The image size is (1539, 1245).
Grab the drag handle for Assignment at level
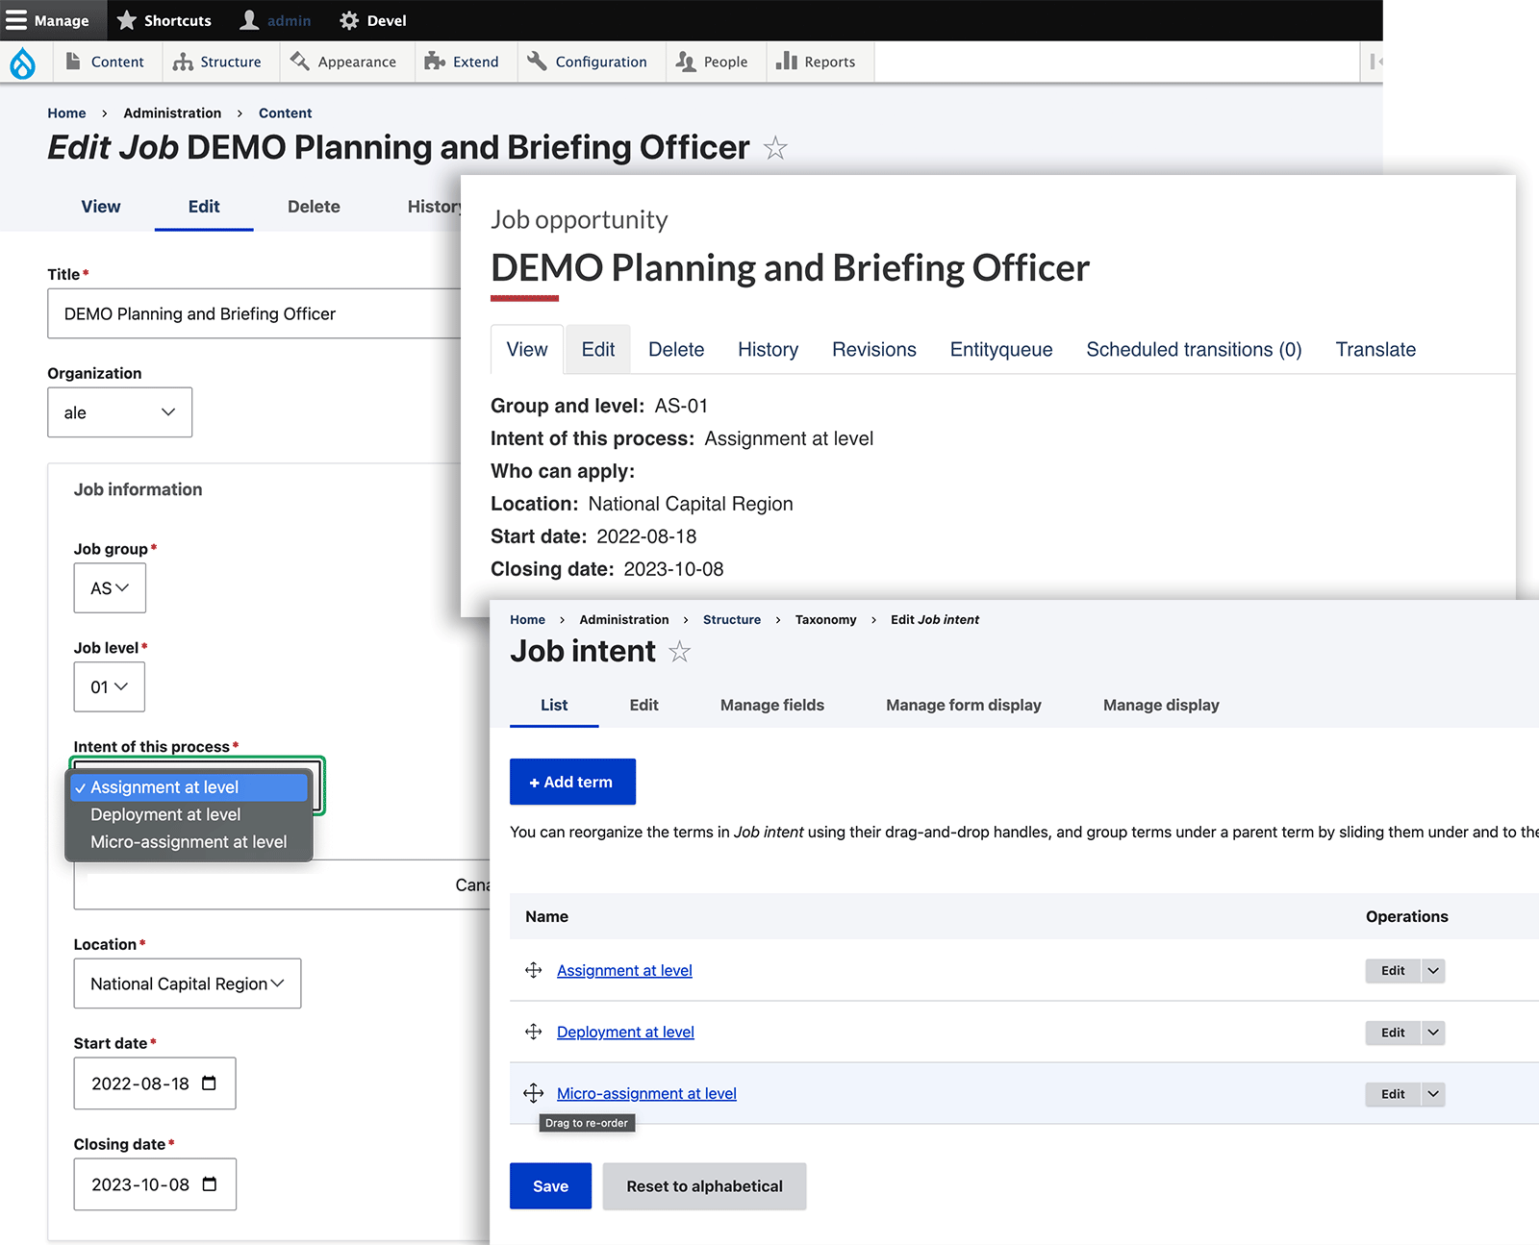534,970
